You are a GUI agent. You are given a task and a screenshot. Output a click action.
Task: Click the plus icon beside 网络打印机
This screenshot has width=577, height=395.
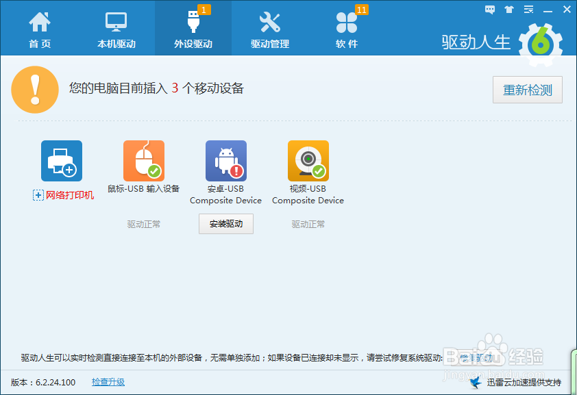[38, 195]
